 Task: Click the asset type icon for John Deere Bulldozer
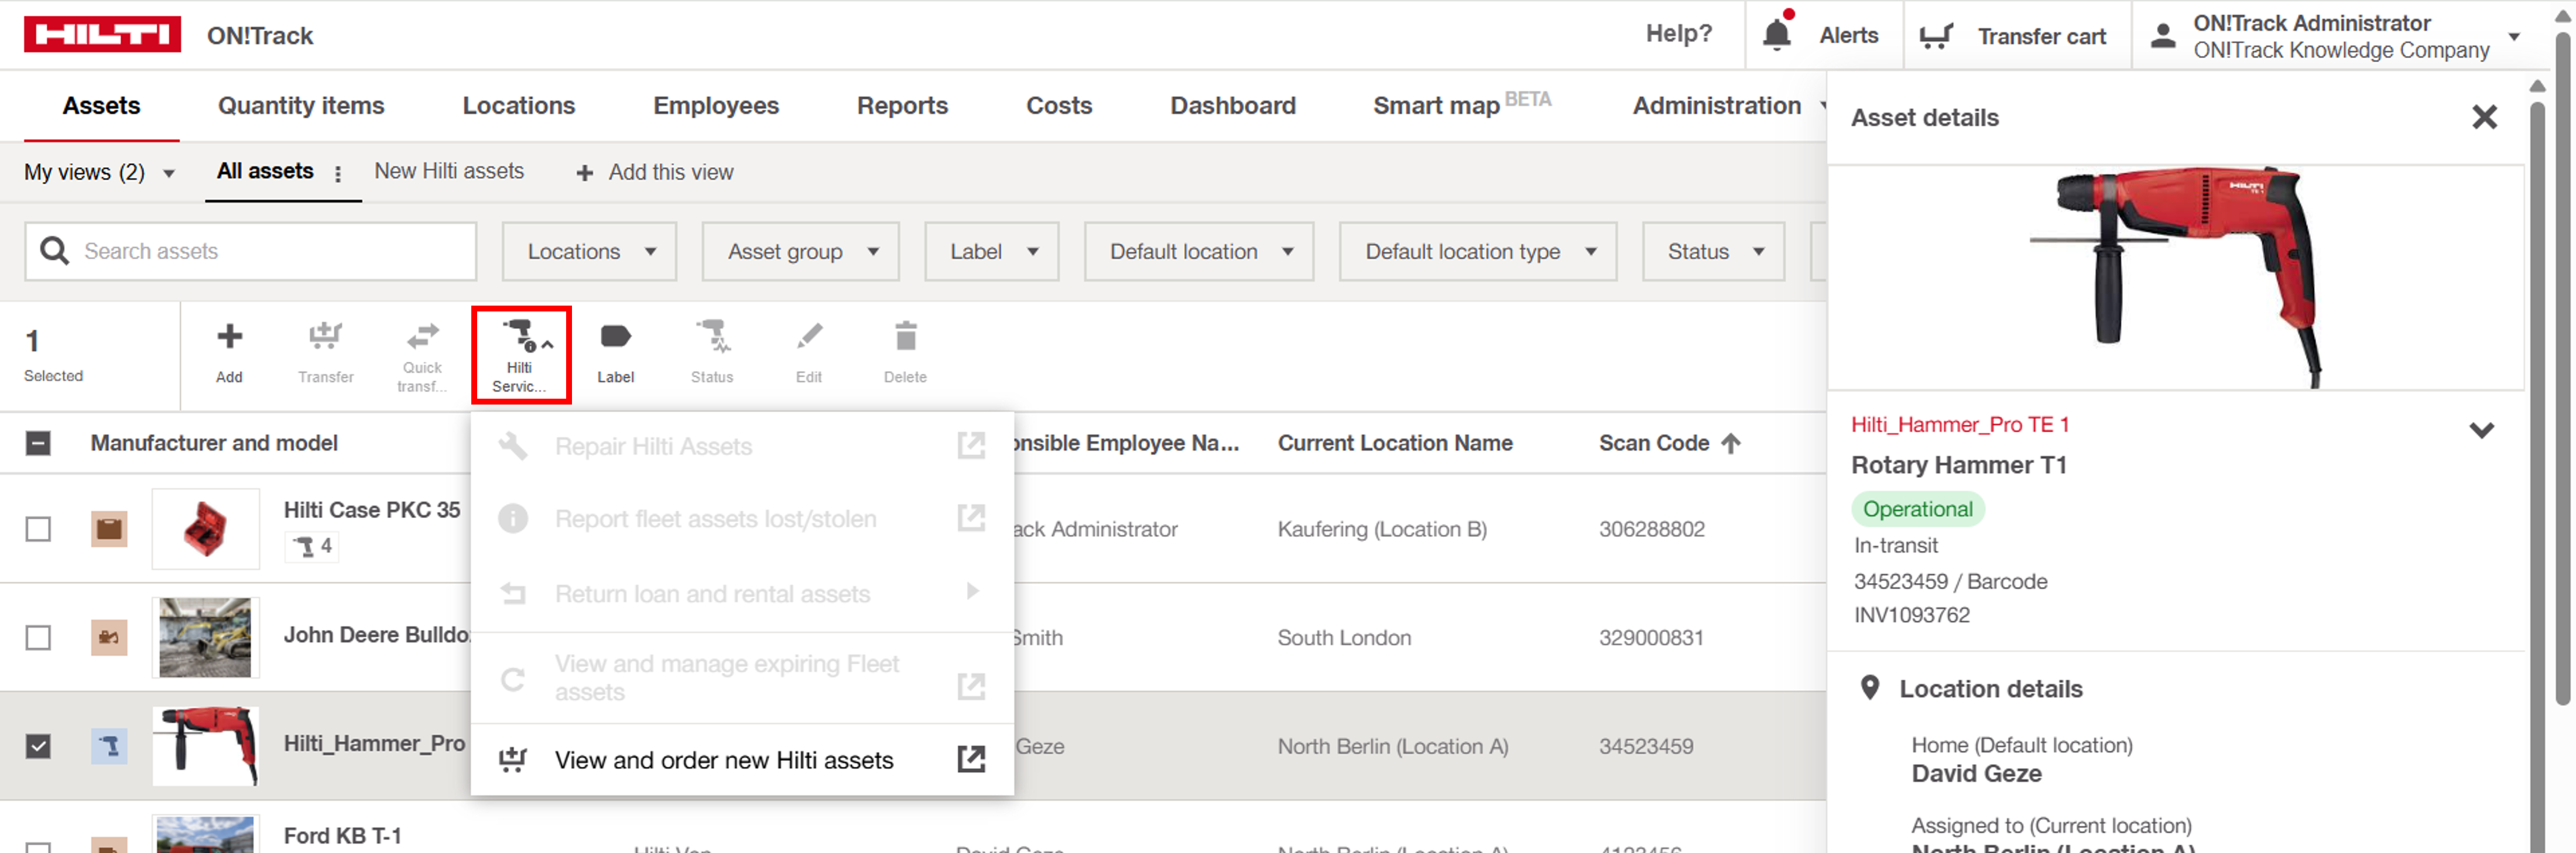coord(109,637)
